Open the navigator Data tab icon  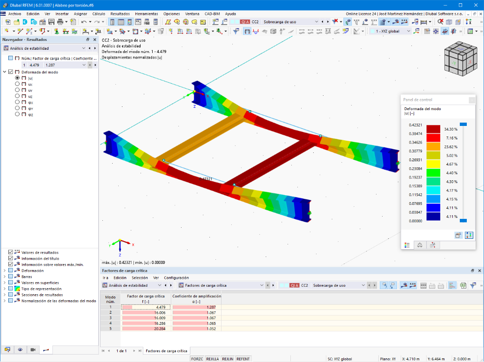7,349
